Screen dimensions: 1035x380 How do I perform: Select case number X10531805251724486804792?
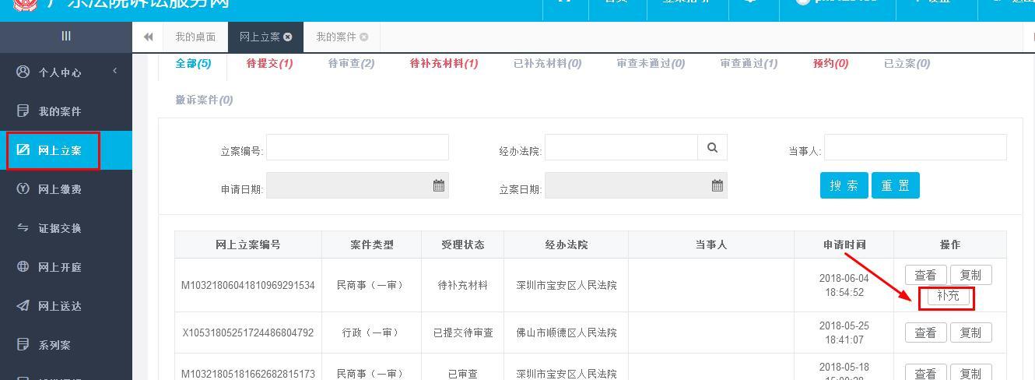coord(248,332)
